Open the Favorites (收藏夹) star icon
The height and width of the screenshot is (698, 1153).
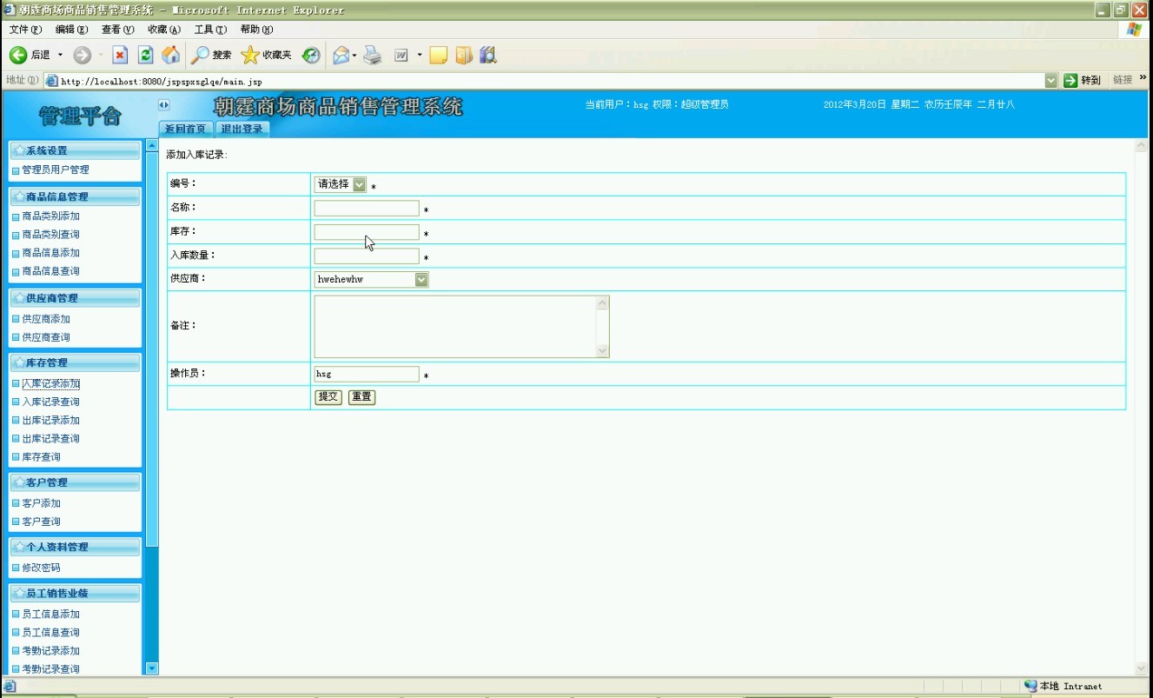click(x=250, y=56)
